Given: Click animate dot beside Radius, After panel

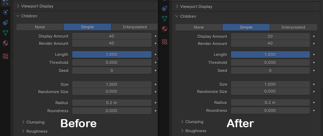Looking at the screenshot, I should [314, 102].
